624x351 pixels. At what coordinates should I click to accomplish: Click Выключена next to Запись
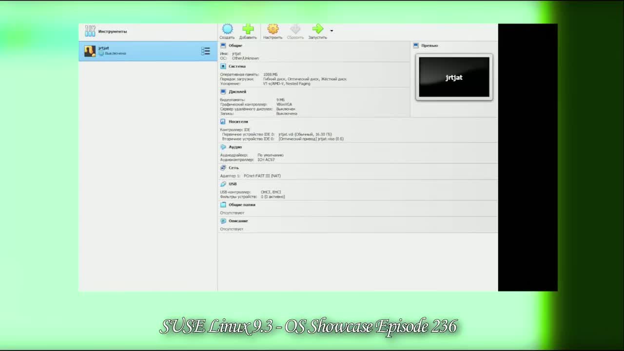[x=287, y=114]
